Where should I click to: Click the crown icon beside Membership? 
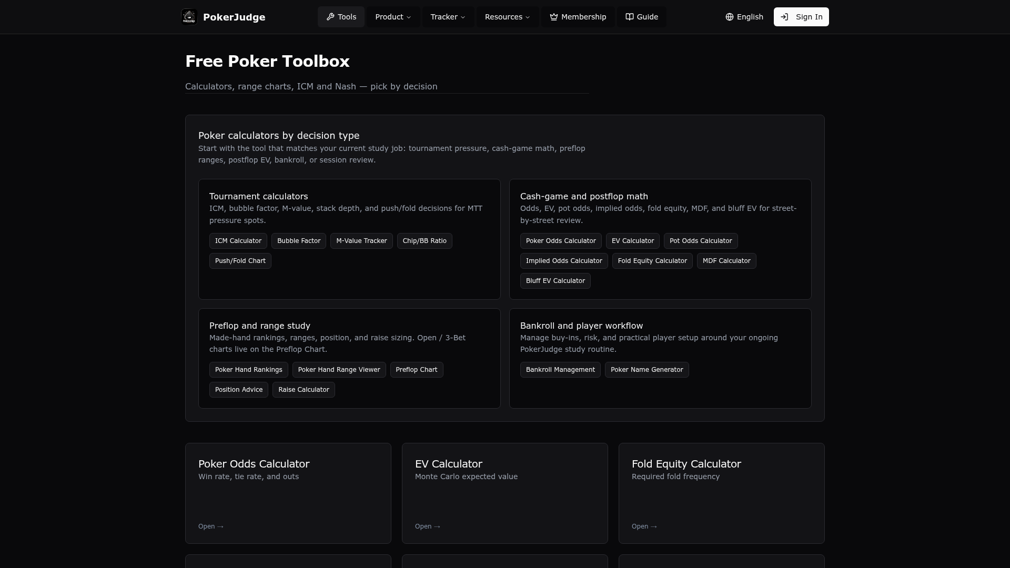click(554, 17)
